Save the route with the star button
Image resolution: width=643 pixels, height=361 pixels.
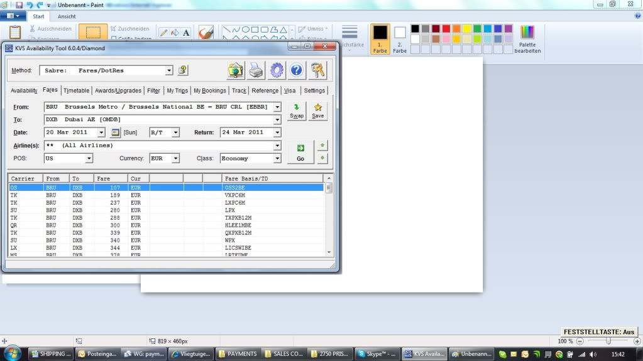(318, 111)
